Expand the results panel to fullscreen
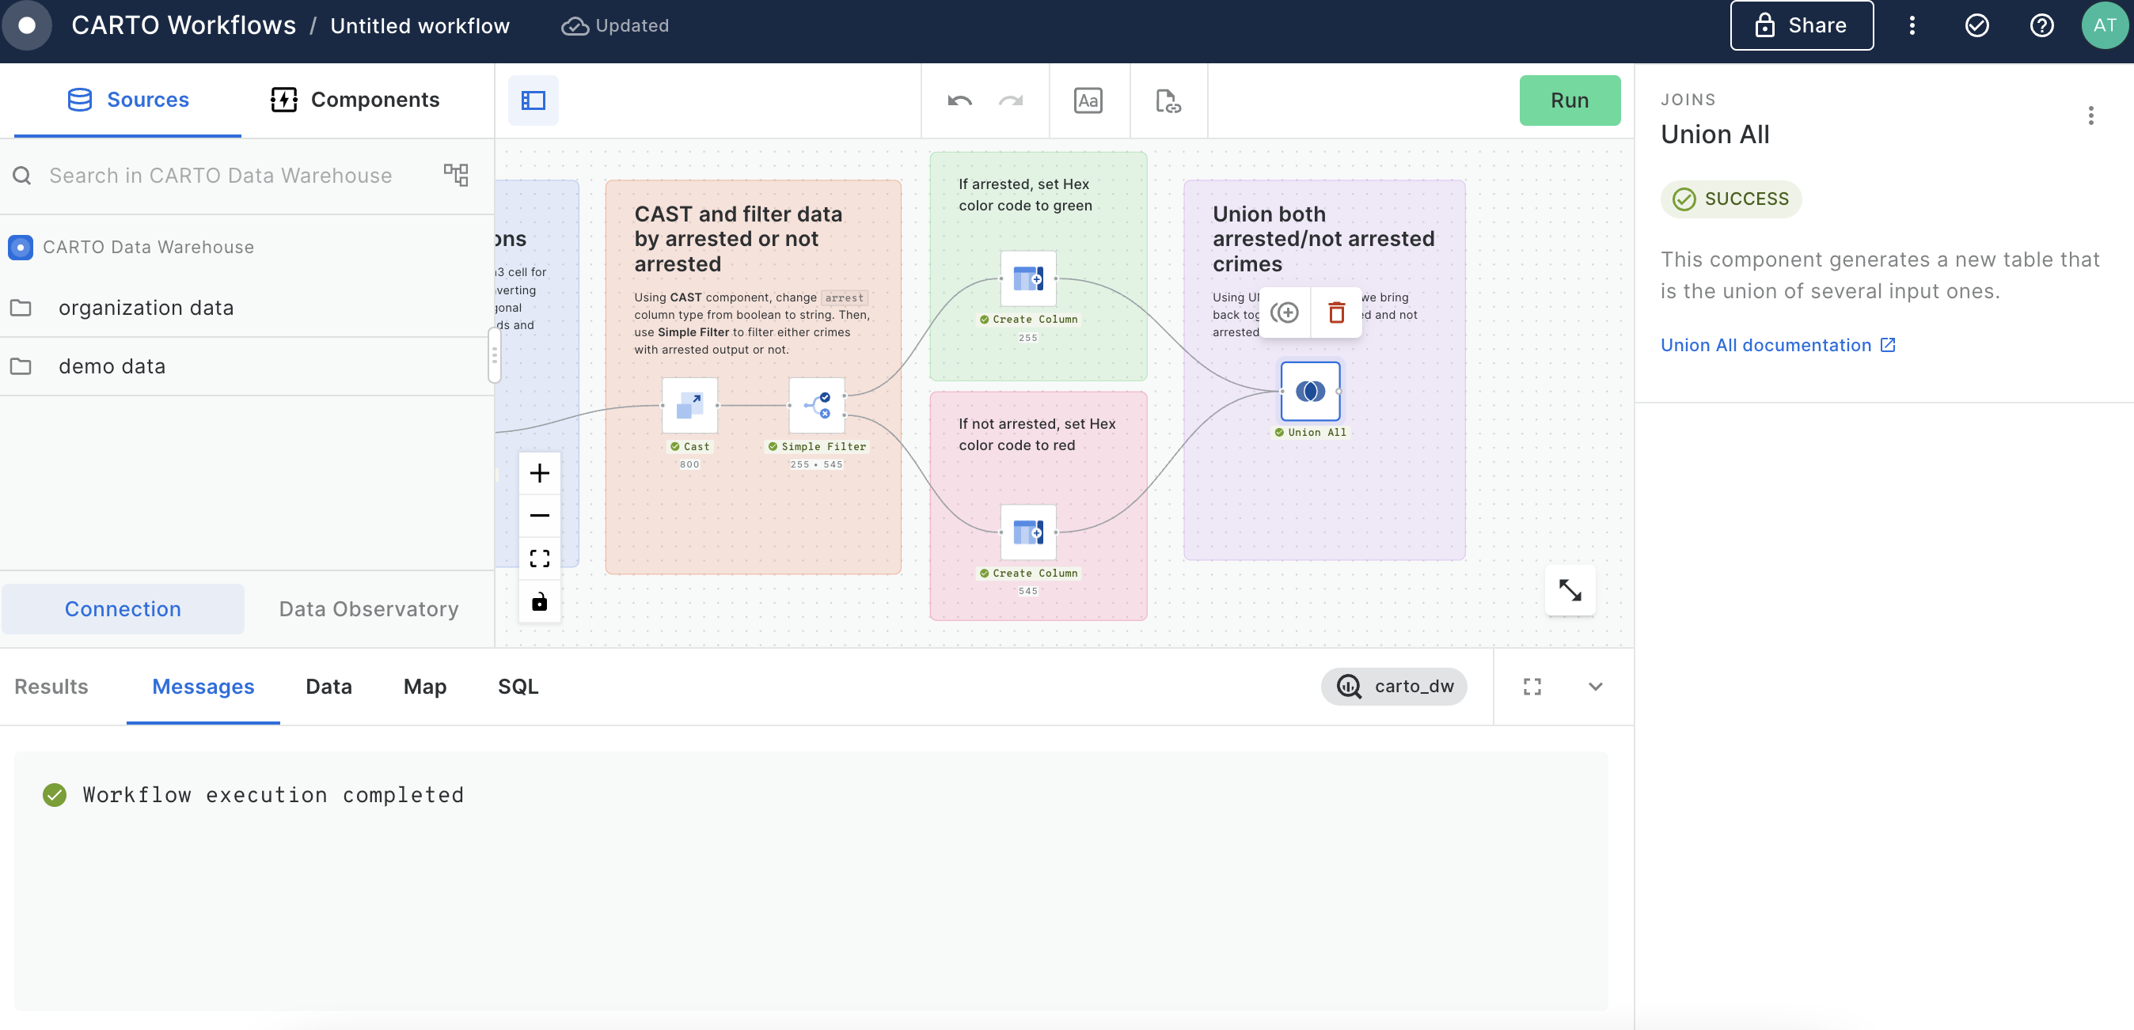 pos(1532,687)
